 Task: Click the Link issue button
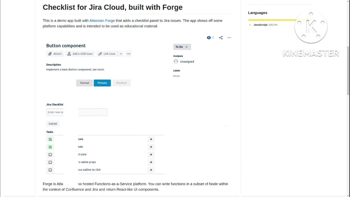pyautogui.click(x=107, y=54)
